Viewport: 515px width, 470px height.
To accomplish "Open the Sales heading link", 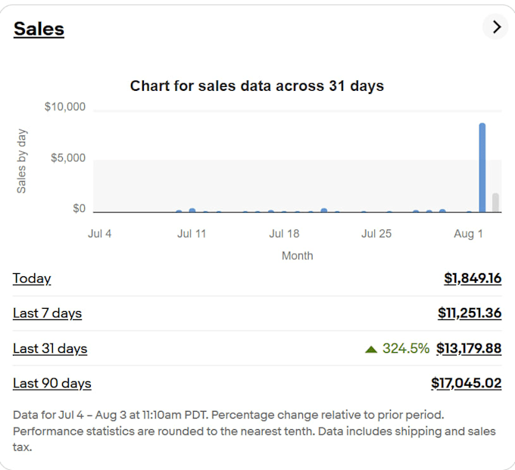I will [39, 29].
